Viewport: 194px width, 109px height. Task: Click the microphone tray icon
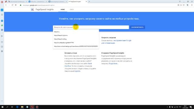tap(170, 107)
